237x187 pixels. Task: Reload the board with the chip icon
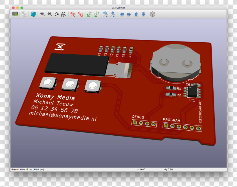(x=15, y=14)
